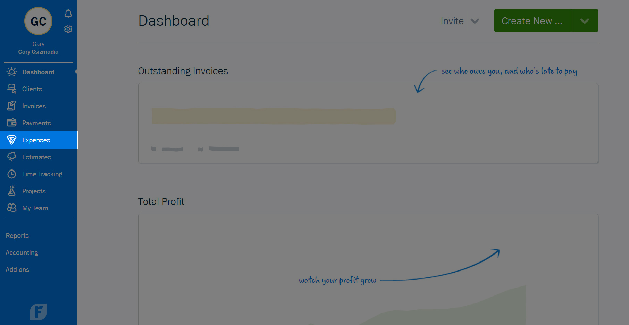This screenshot has width=629, height=325.
Task: Click the My Team people icon
Action: 12,208
